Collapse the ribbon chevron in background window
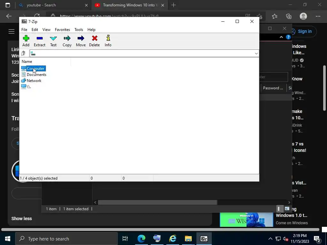The width and height of the screenshot is (327, 245). (281, 37)
